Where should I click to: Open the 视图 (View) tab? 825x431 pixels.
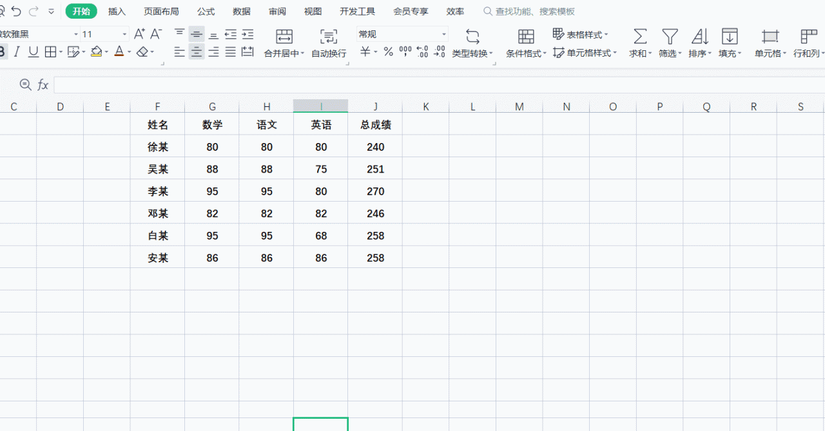[313, 12]
